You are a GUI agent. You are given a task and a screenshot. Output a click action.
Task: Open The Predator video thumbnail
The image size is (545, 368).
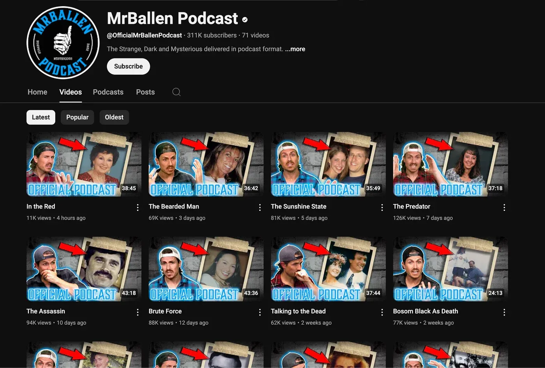(451, 164)
